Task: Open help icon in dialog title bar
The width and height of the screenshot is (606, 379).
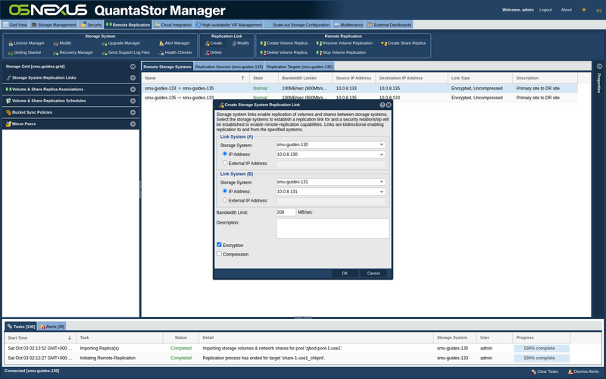Action: [x=383, y=105]
